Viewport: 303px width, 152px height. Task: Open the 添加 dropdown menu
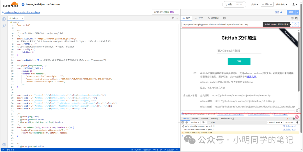point(267,4)
